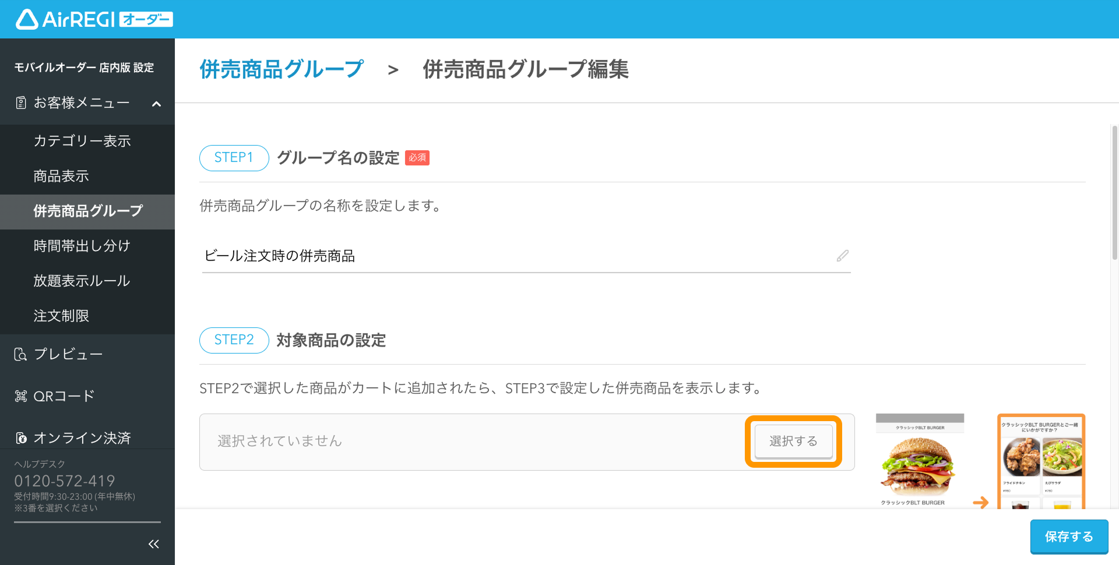Click the オーダー badge in header
Screen dimensions: 1119x565
(x=146, y=20)
